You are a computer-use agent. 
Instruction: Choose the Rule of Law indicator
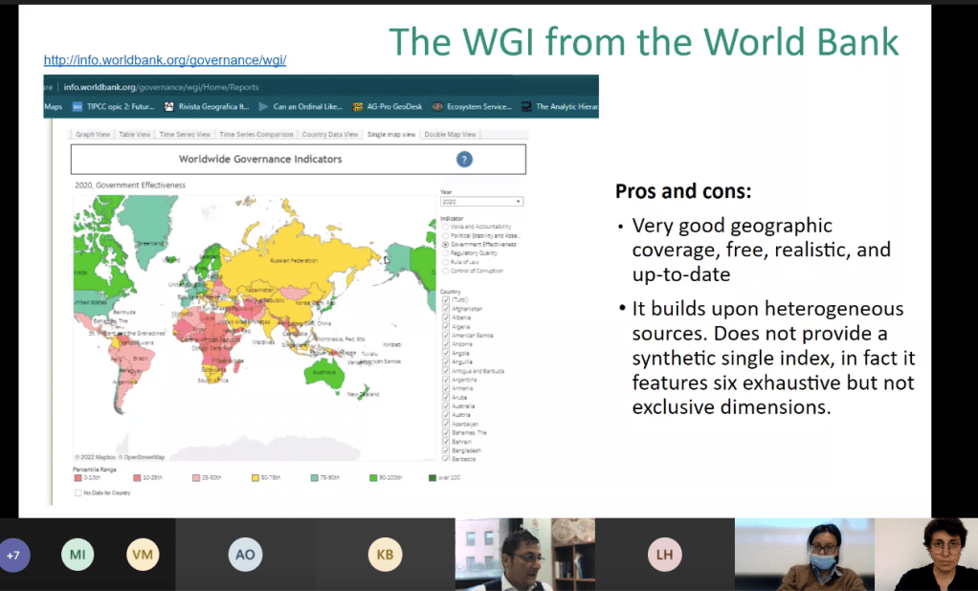click(x=444, y=262)
